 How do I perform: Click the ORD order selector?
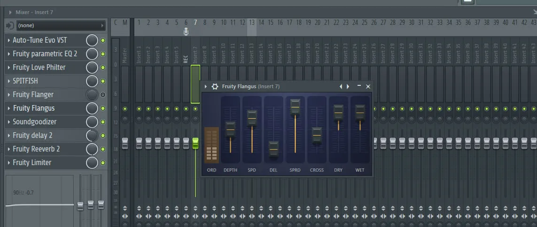coord(211,145)
